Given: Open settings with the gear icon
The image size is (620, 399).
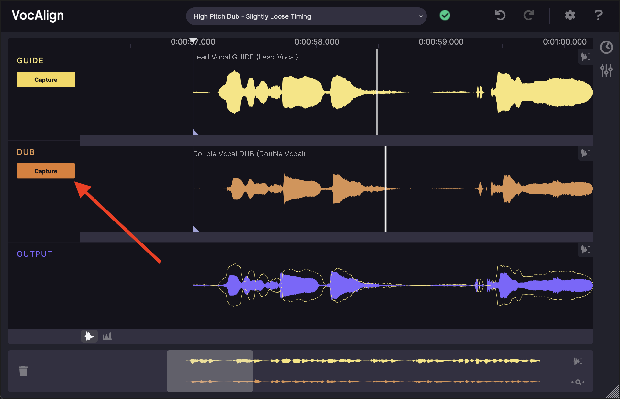Looking at the screenshot, I should (x=570, y=15).
